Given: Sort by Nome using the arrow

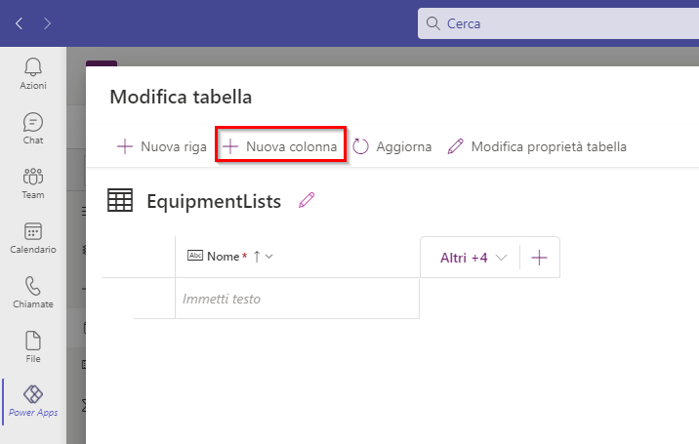Looking at the screenshot, I should coord(257,257).
